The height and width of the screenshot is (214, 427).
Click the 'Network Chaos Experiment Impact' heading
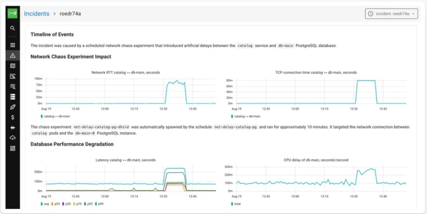(x=71, y=56)
